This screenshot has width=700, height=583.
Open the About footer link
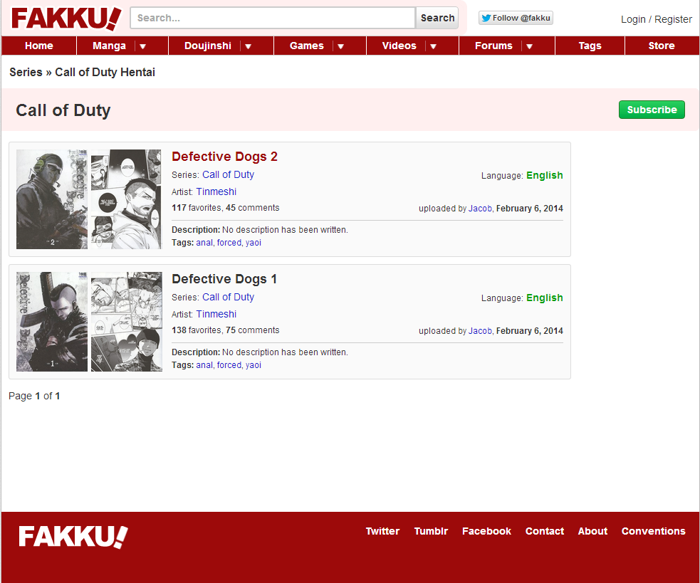pyautogui.click(x=592, y=531)
